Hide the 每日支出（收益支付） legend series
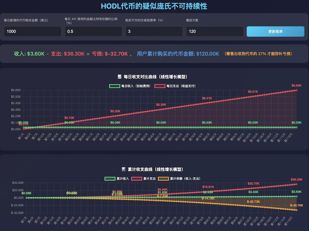Image resolution: width=309 pixels, height=231 pixels. [175, 86]
